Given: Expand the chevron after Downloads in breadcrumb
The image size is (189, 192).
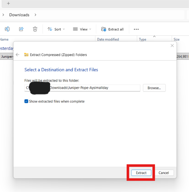Looking at the screenshot, I should (x=35, y=15).
